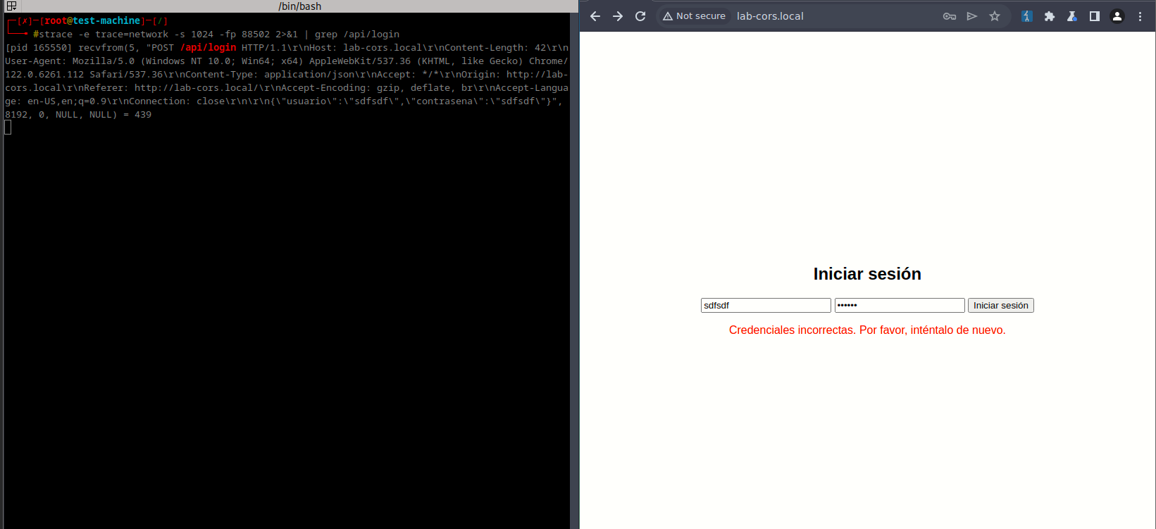Open Chrome's three-dot menu

(x=1140, y=16)
